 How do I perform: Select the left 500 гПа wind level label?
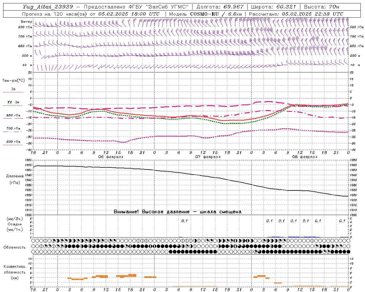point(25,27)
